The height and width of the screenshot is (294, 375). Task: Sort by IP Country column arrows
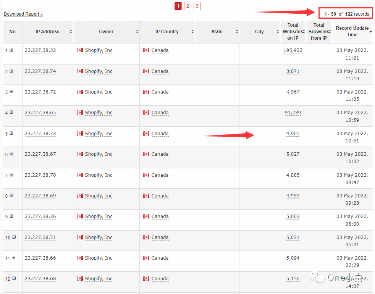pos(192,32)
